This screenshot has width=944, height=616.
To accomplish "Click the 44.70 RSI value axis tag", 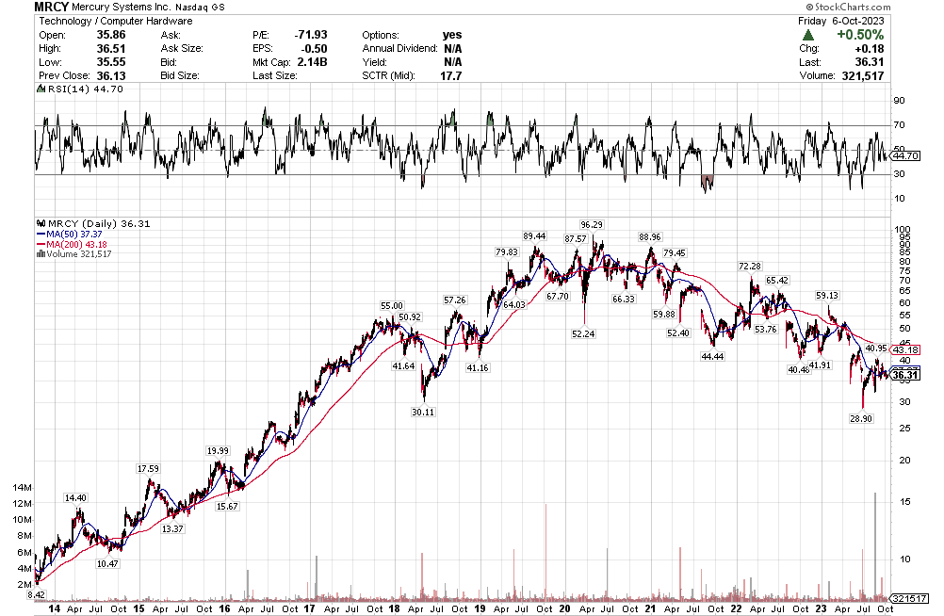I will [904, 154].
